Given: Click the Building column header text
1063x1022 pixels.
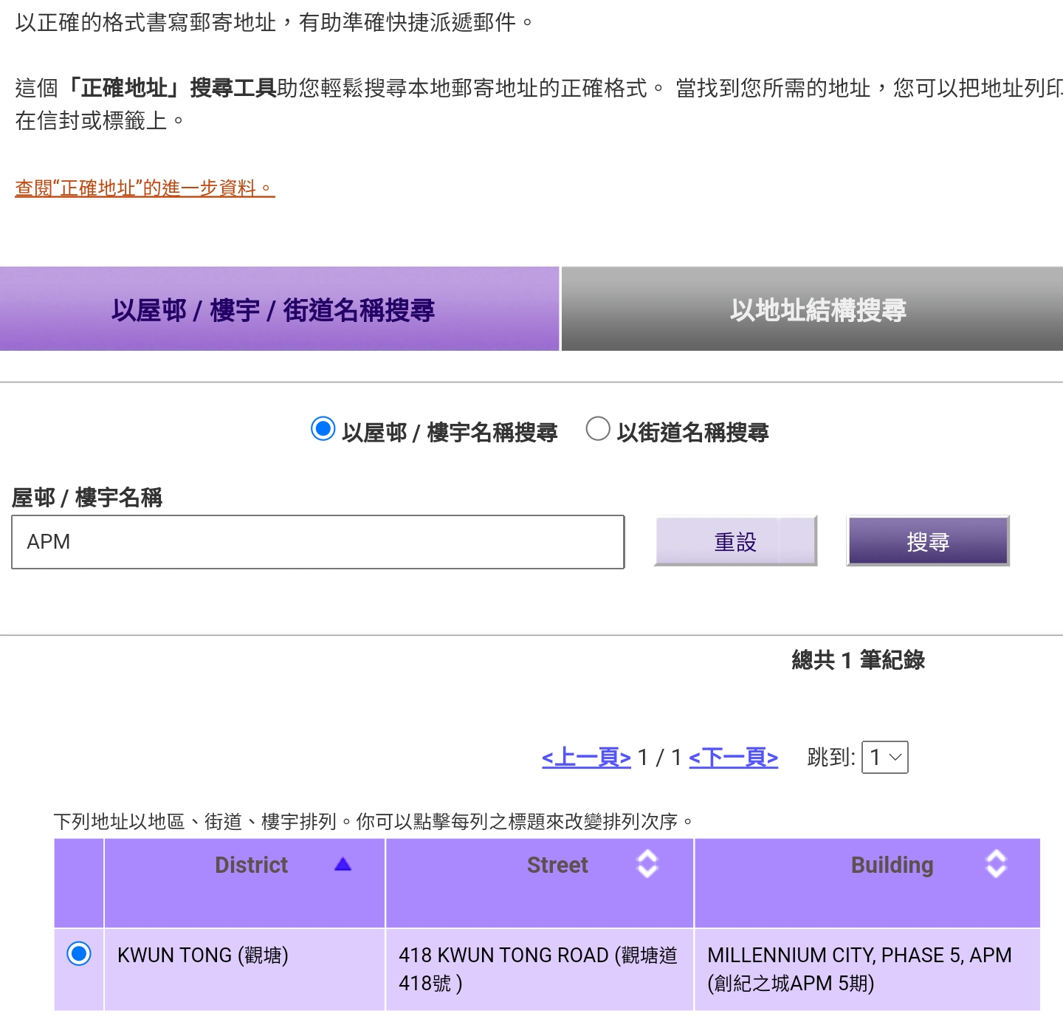Looking at the screenshot, I should pyautogui.click(x=892, y=865).
